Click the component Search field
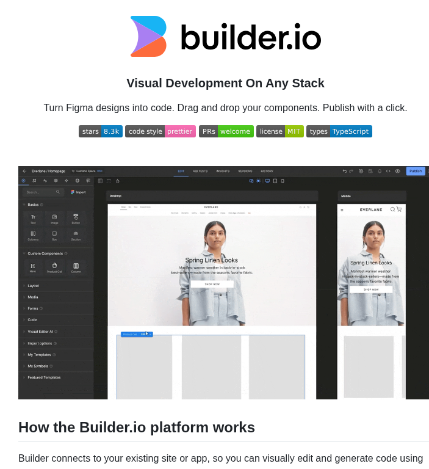Viewport: 429px width, 469px height. [43, 192]
